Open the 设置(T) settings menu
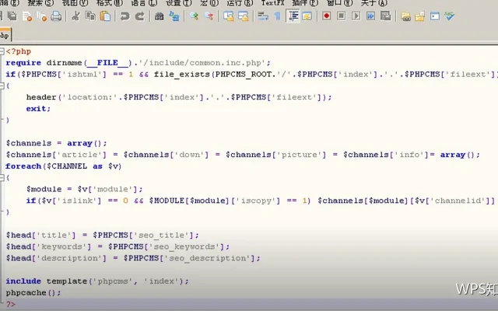Image resolution: width=498 pixels, height=311 pixels. pos(179,3)
